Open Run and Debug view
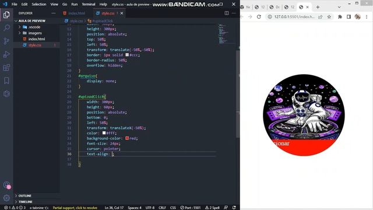Viewport: 373px width, 210px height. (6, 54)
